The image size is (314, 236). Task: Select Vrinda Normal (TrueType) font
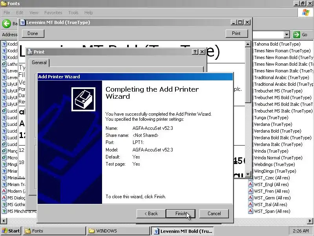tap(278, 158)
